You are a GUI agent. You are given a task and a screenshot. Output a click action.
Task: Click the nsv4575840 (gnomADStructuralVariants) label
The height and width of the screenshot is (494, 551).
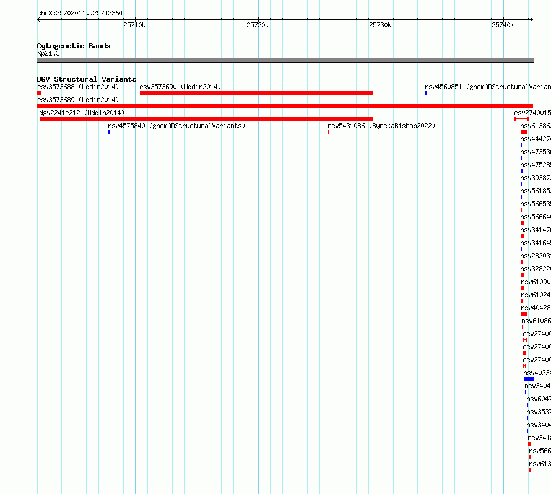(x=176, y=126)
